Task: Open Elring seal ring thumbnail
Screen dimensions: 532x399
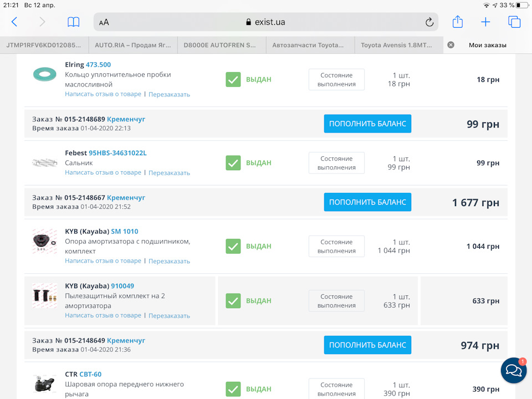Action: [x=44, y=74]
